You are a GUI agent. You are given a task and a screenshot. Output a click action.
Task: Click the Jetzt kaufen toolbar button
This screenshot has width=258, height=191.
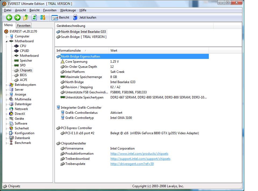85,17
